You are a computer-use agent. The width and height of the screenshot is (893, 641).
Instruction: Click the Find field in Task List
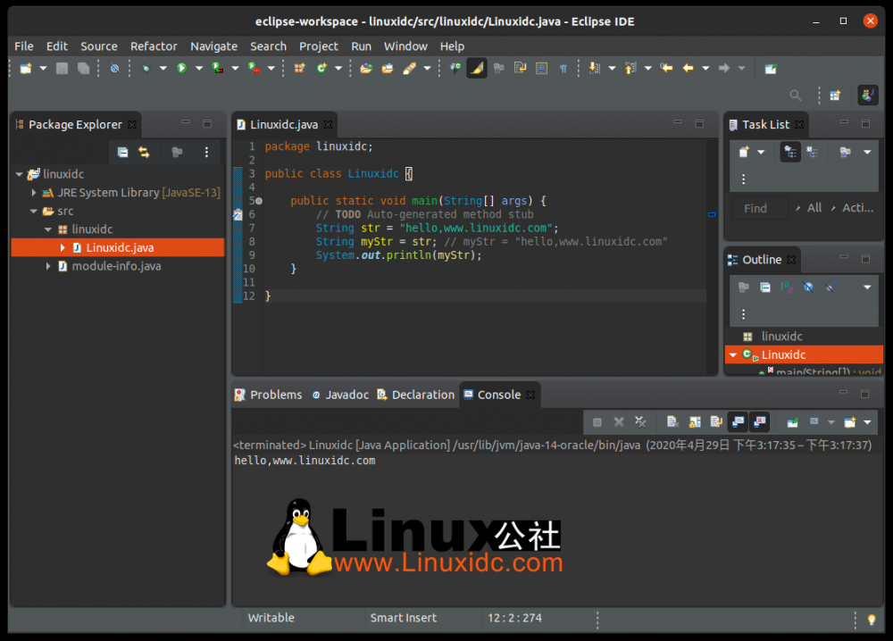tap(760, 208)
